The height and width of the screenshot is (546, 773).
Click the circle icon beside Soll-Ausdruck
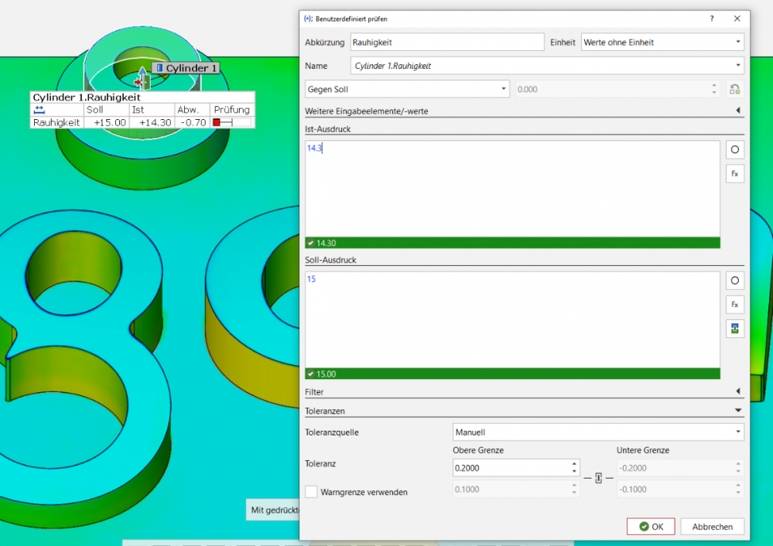coord(734,281)
